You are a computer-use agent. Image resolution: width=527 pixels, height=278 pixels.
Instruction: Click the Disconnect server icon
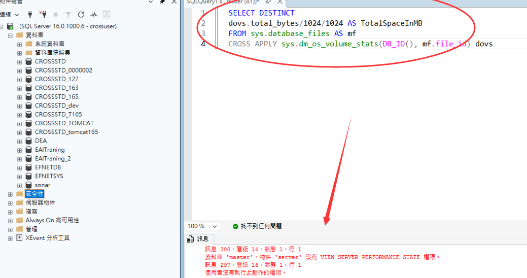(x=43, y=15)
